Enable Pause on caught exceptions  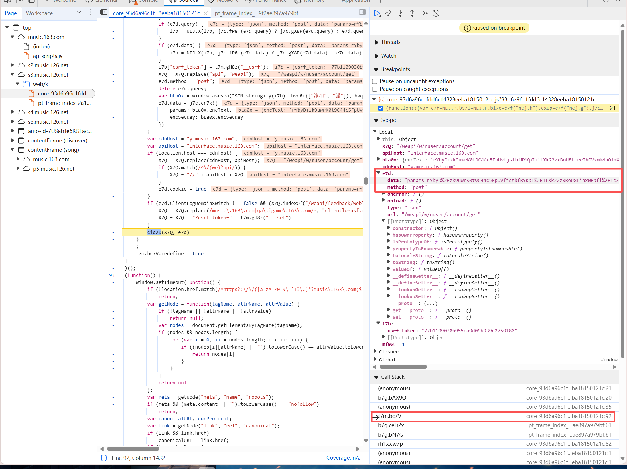(x=375, y=89)
